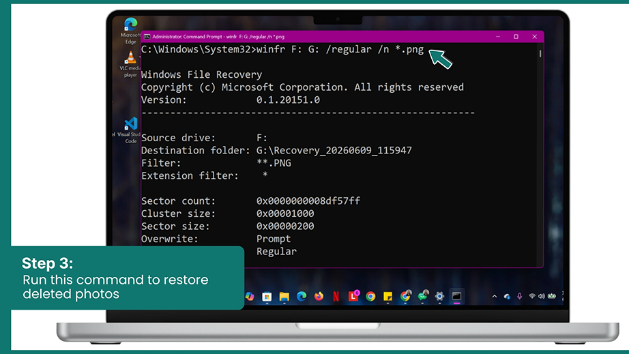The image size is (629, 354).
Task: Open Microsoft Edge desktop shortcut
Action: [x=130, y=31]
